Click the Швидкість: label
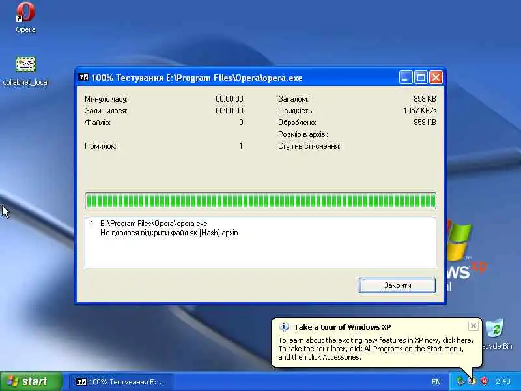The image size is (521, 391). pos(296,111)
